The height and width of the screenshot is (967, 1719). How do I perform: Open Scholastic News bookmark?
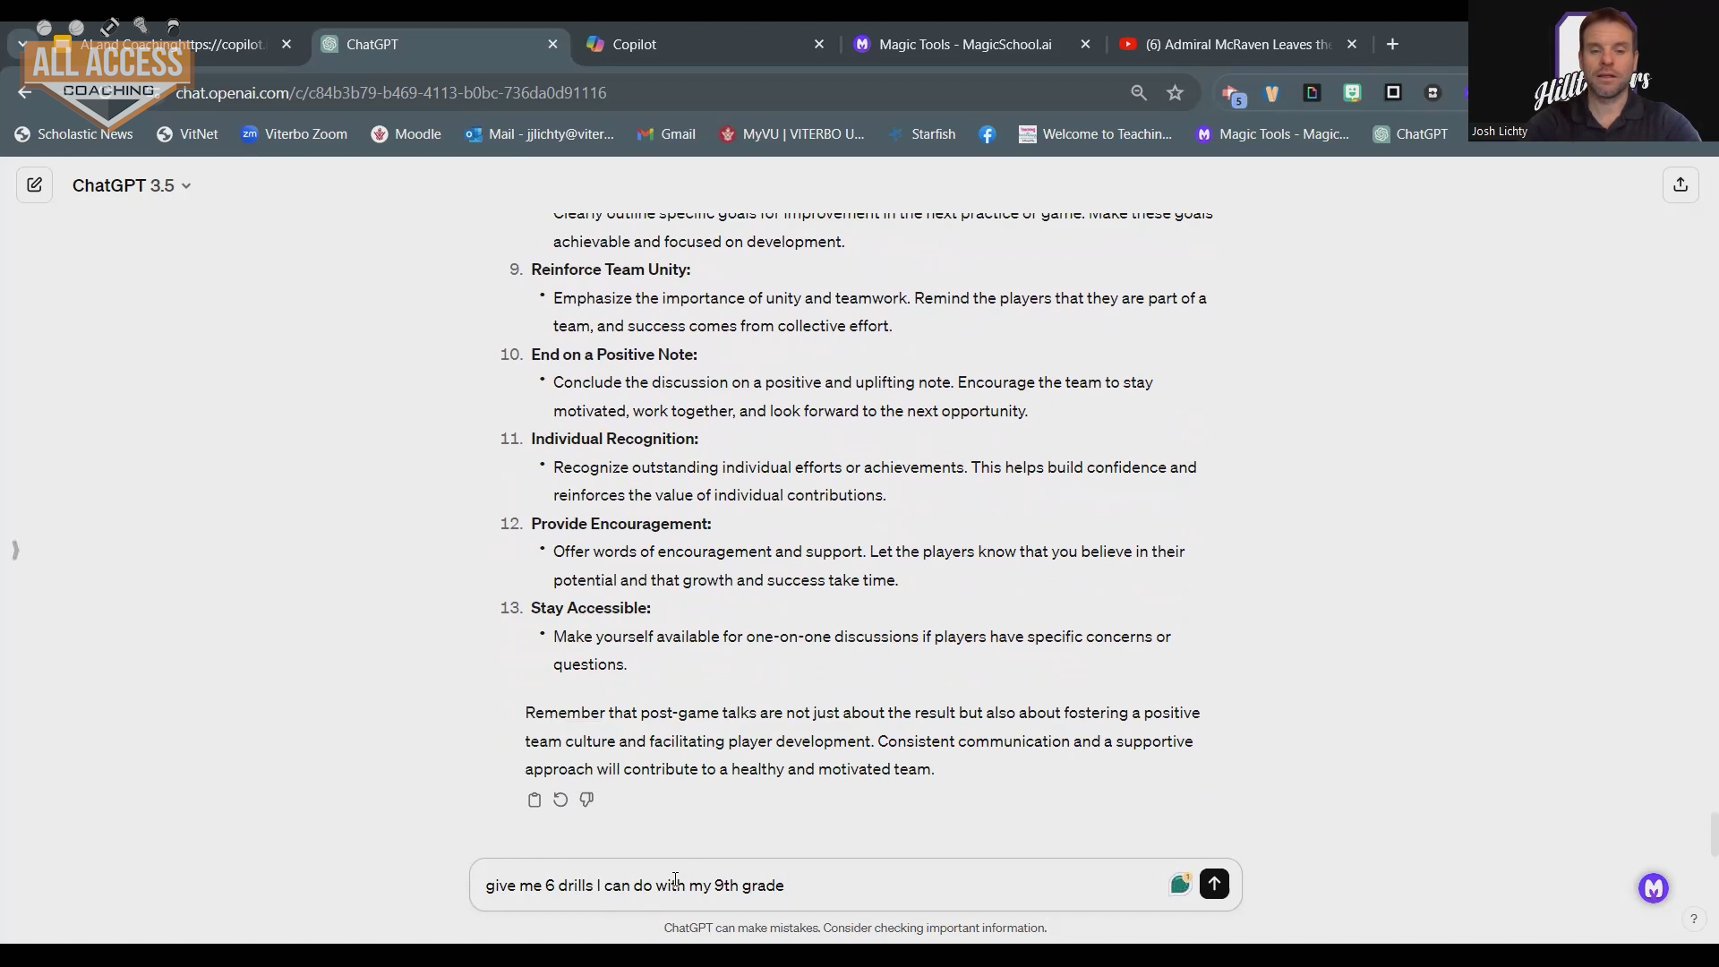pyautogui.click(x=73, y=134)
